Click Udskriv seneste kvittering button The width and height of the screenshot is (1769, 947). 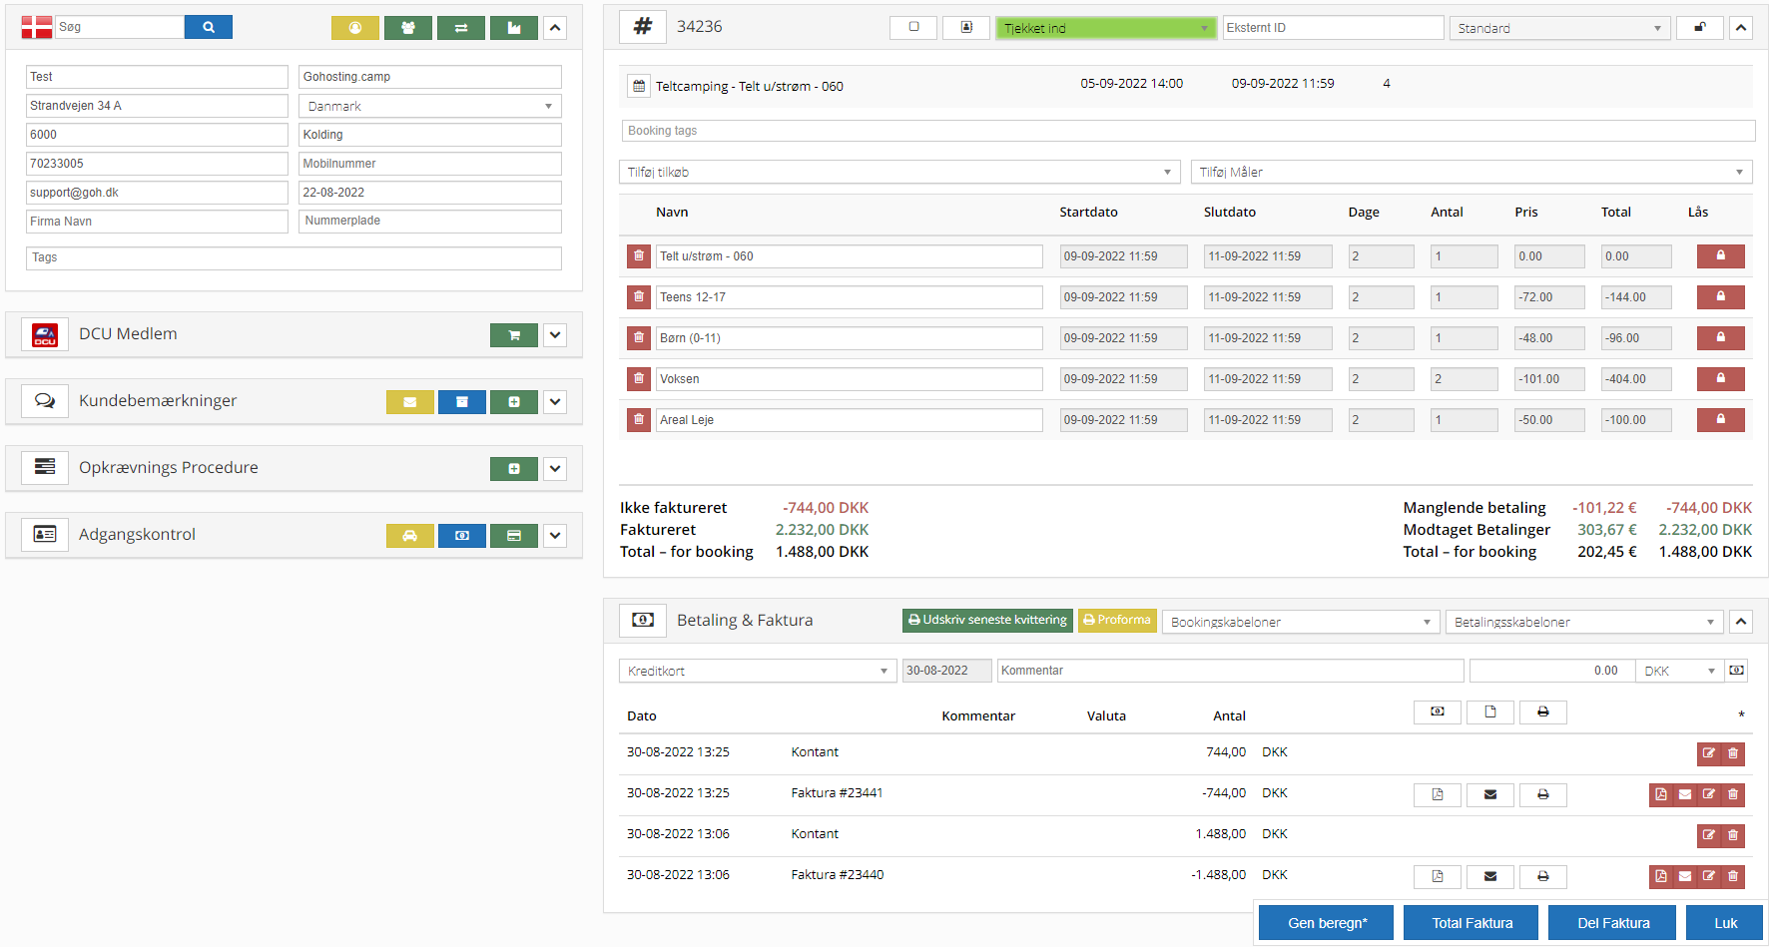[986, 620]
